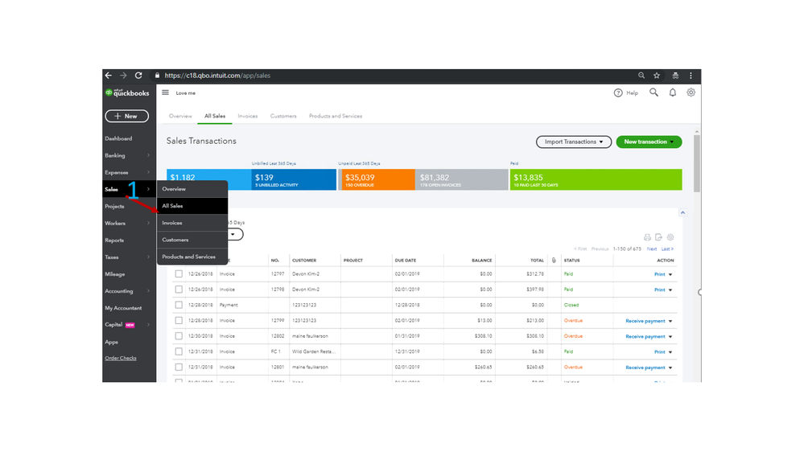Expand Workers sidebar submenu chevron
The height and width of the screenshot is (452, 804).
[x=148, y=223]
